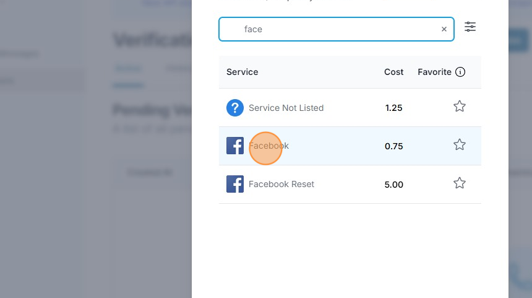Click the Service column header
This screenshot has width=532, height=298.
(x=242, y=72)
